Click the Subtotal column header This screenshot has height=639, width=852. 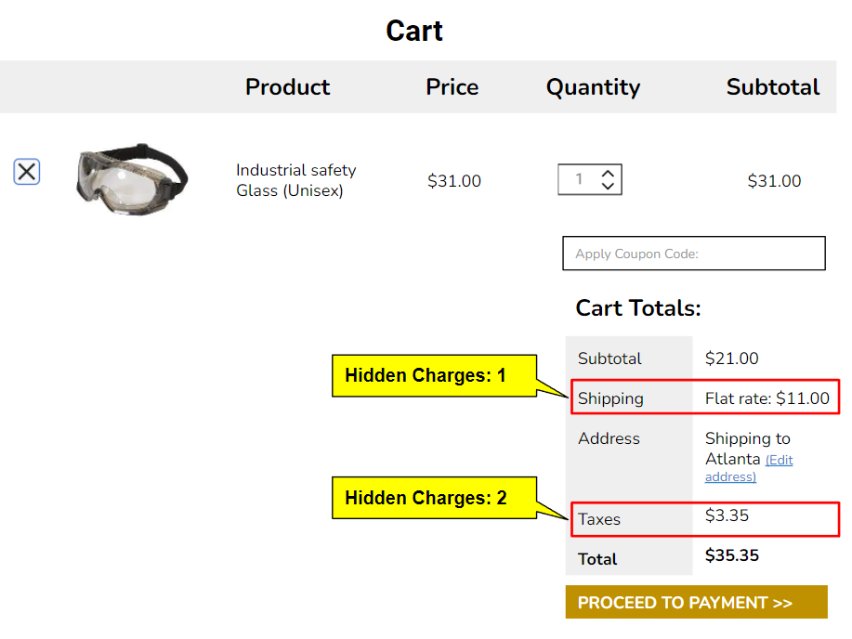pos(772,86)
